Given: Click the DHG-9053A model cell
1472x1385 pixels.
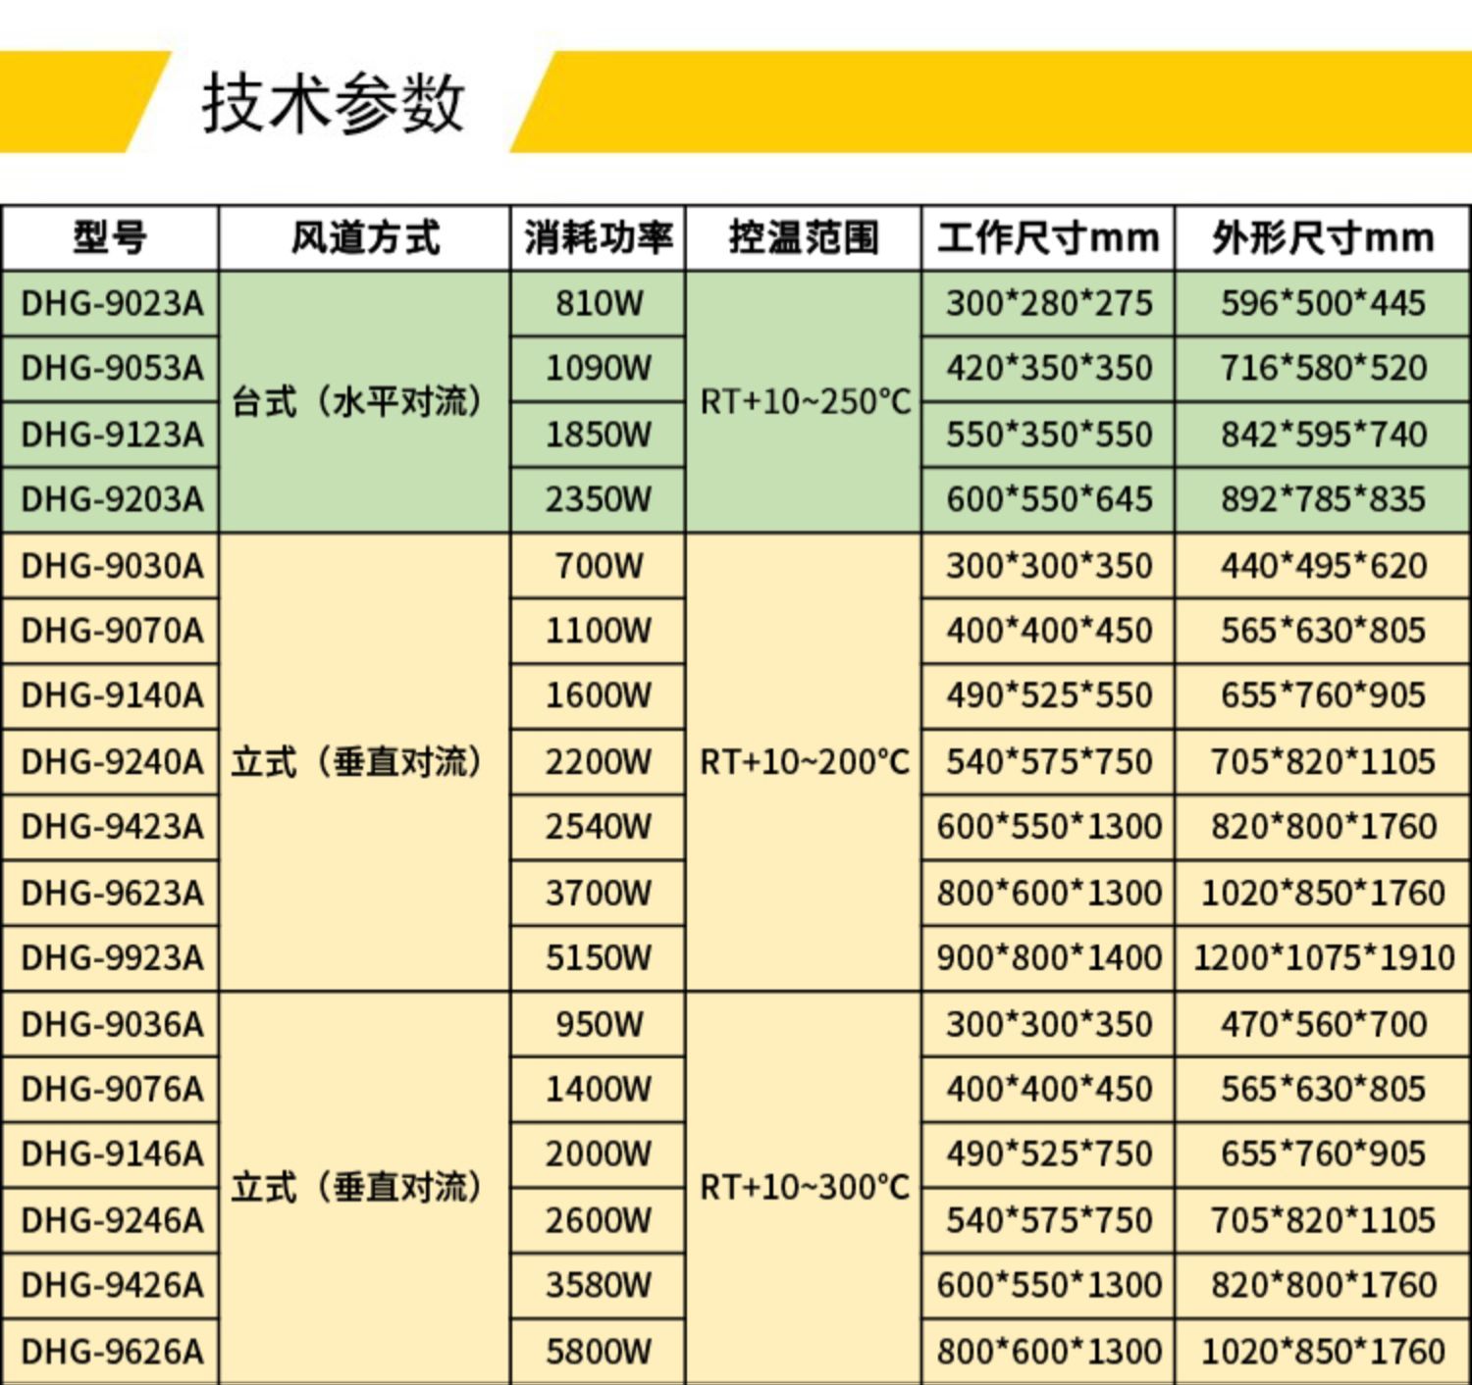Looking at the screenshot, I should 111,369.
